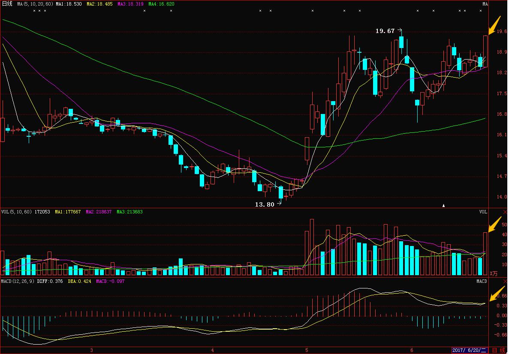Click the MA(5,10,20,60) parameters label
This screenshot has height=354, width=509.
pos(36,4)
